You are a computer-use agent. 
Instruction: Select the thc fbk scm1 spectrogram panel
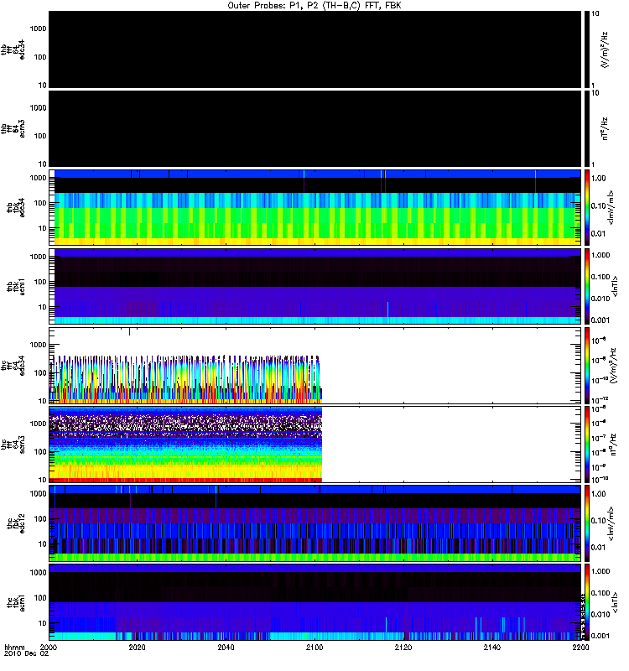315,602
